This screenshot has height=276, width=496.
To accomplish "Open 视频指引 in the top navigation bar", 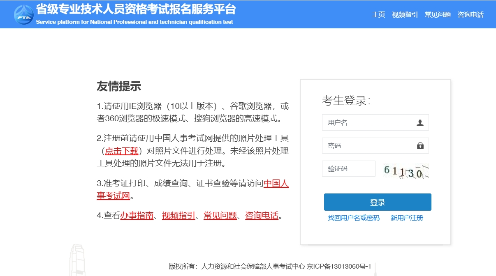I will coord(405,15).
